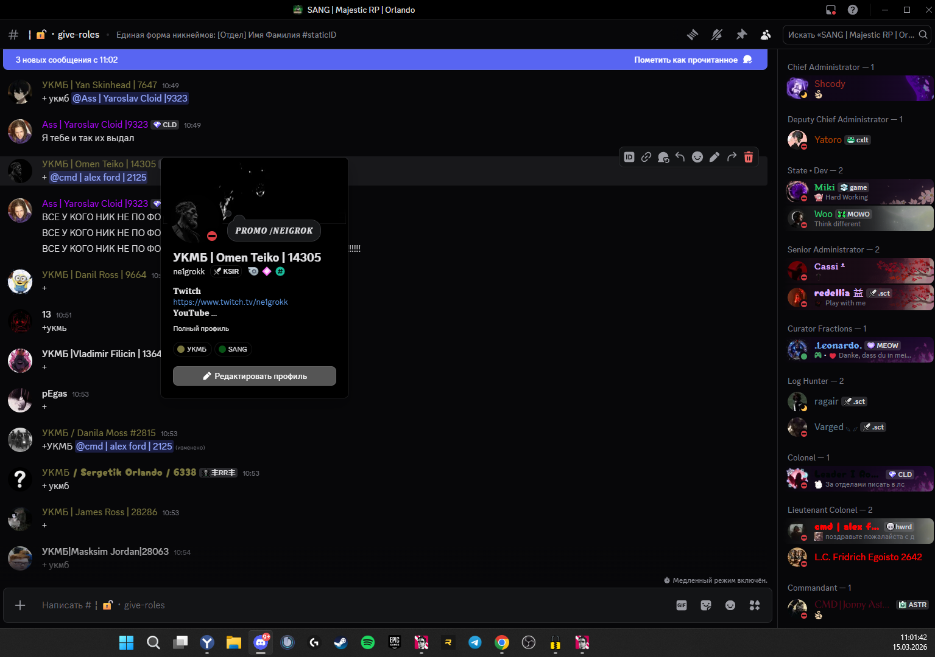
Task: Open the inbox icon in the title bar
Action: (831, 10)
